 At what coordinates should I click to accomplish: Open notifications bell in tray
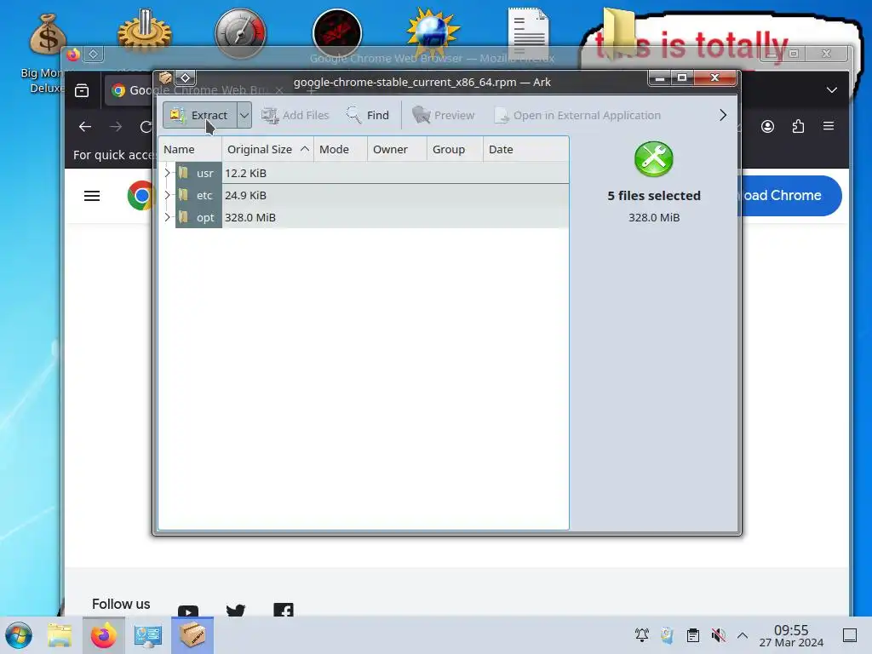coord(642,635)
